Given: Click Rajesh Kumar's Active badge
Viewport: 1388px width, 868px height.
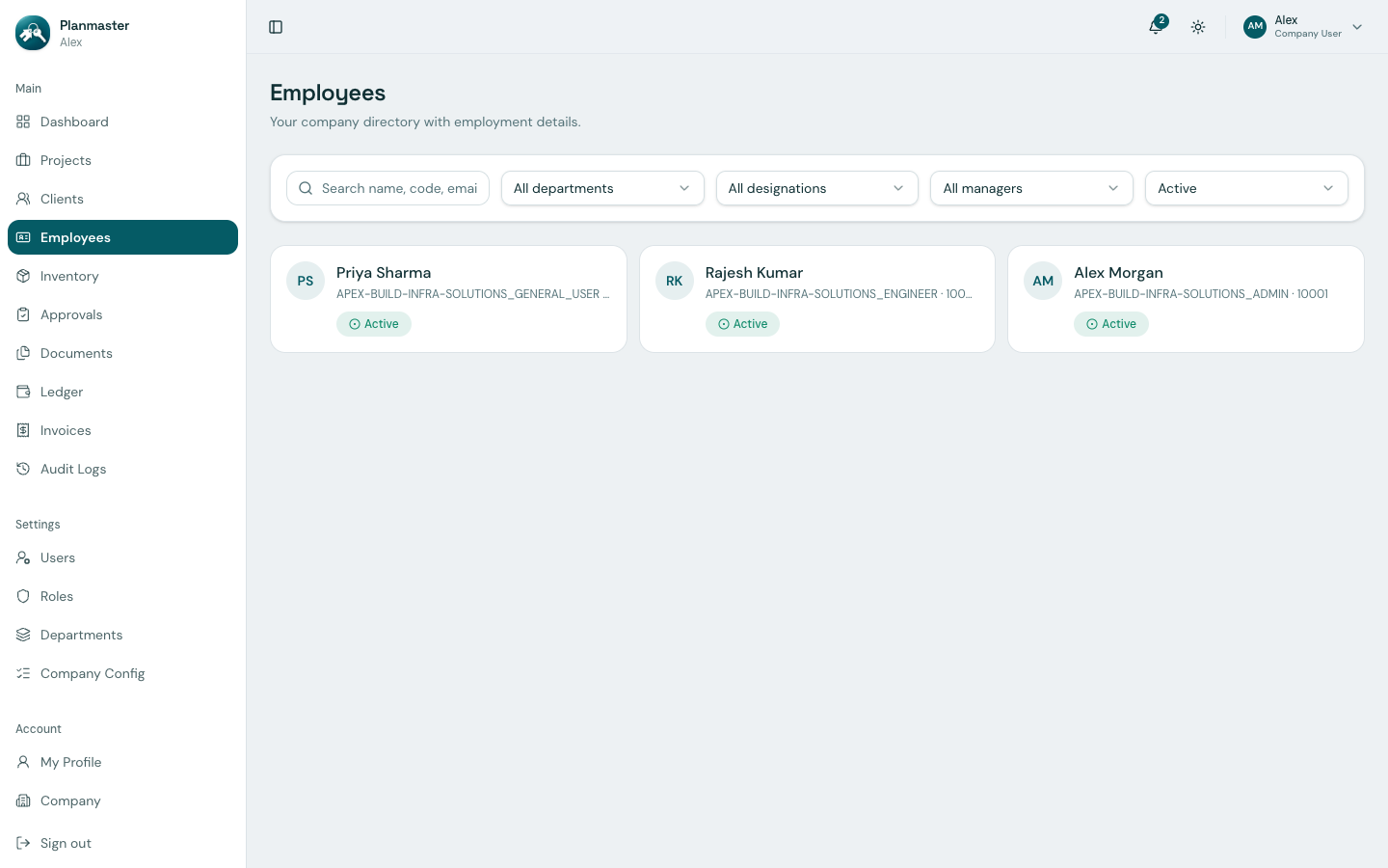Looking at the screenshot, I should [742, 324].
